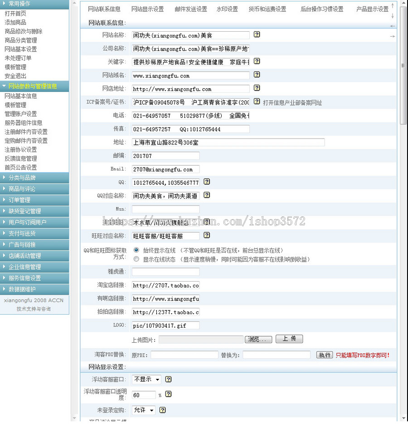Image resolution: width=408 pixels, height=440 pixels.
Task: Click the help icon beside the LOGO field
Action: pos(207,325)
